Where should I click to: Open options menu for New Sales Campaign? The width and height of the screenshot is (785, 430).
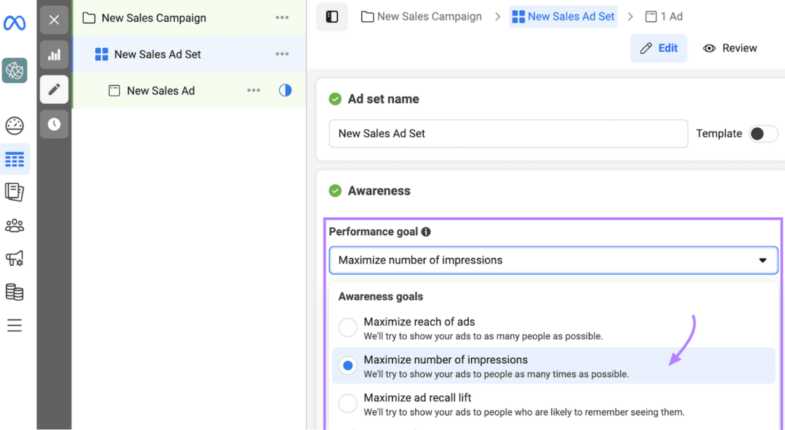282,17
